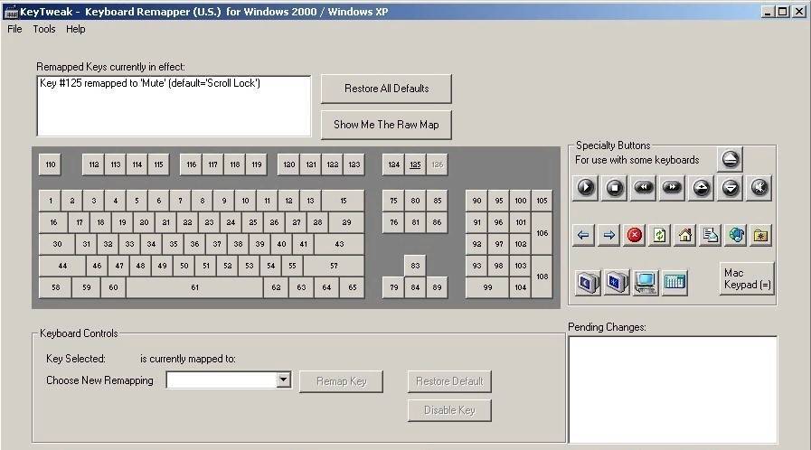Select keyboard key 86
The image size is (811, 450).
(437, 222)
